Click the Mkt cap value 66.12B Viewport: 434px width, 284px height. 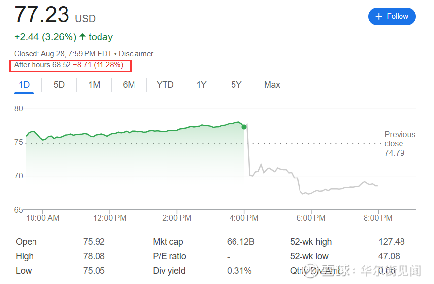(x=240, y=242)
